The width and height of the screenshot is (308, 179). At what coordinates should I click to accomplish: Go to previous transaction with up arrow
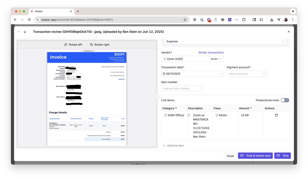[19, 32]
